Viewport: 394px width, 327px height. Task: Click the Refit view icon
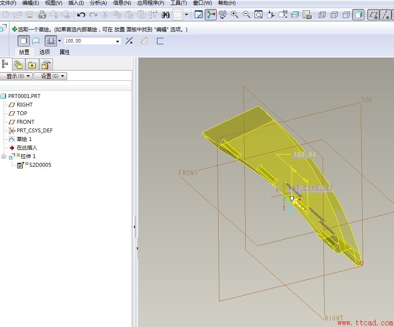pos(259,15)
